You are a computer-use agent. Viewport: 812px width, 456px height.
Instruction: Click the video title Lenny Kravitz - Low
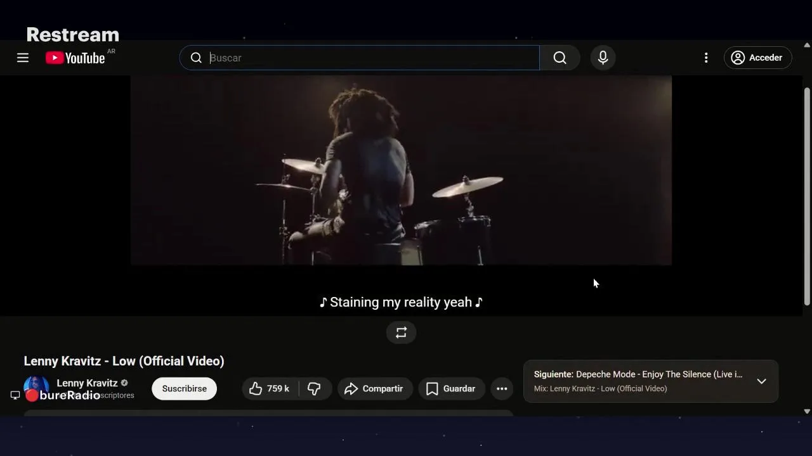pos(124,361)
